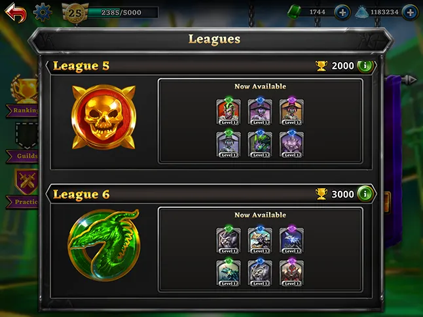Select purple-gem red armored card League 6
The height and width of the screenshot is (317, 423).
coord(291,273)
